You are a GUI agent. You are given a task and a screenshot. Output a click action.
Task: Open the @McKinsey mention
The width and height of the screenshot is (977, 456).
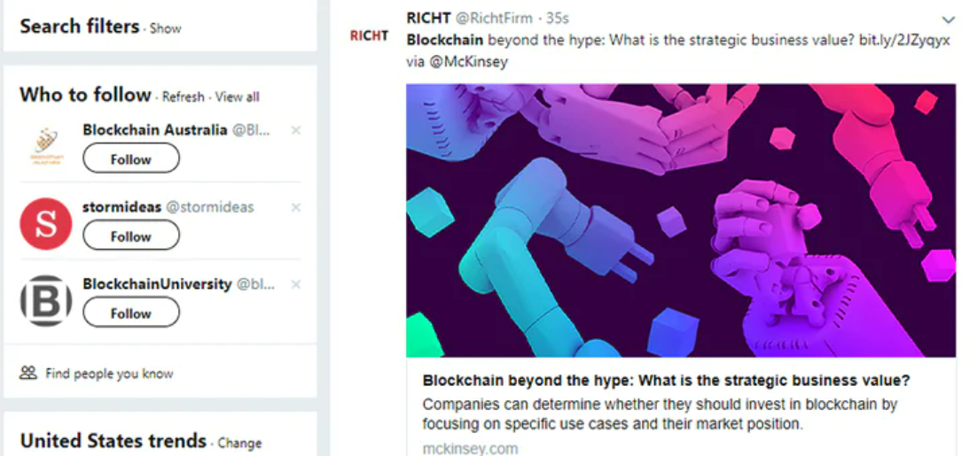tap(469, 62)
